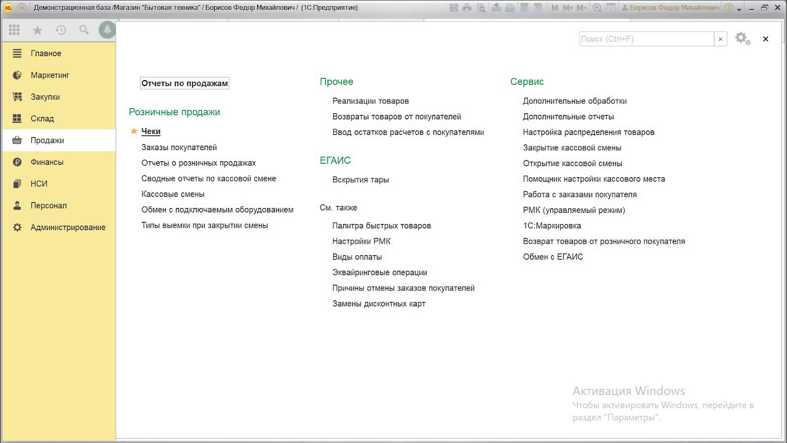Viewport: 787px width, 443px height.
Task: Open menu settings gear icon
Action: tap(743, 39)
